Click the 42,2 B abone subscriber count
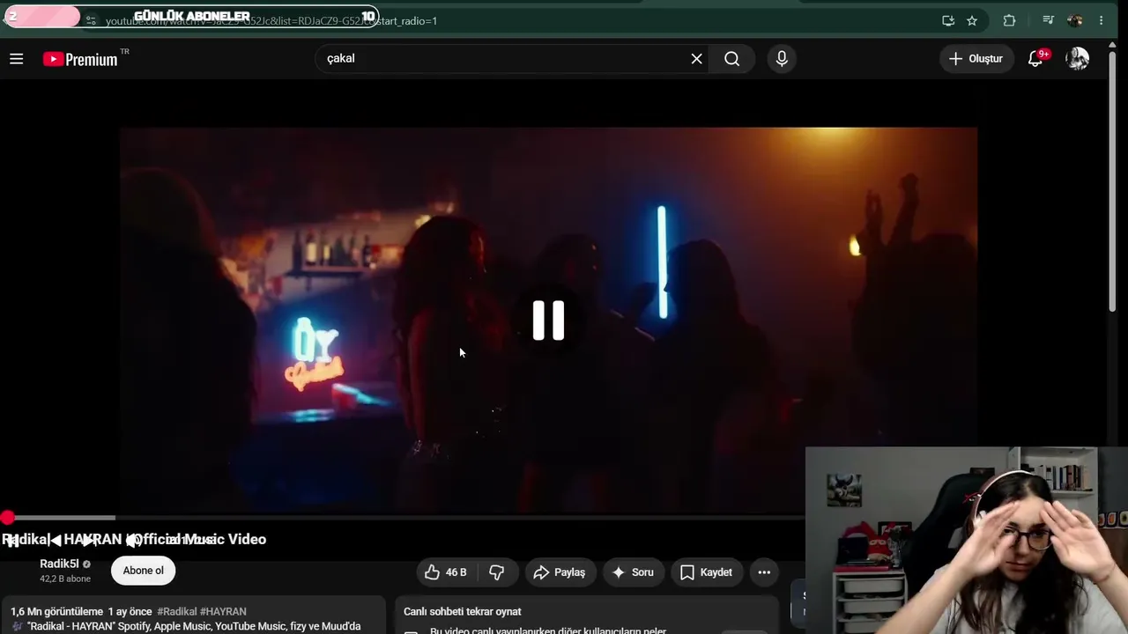The width and height of the screenshot is (1128, 634). (65, 579)
